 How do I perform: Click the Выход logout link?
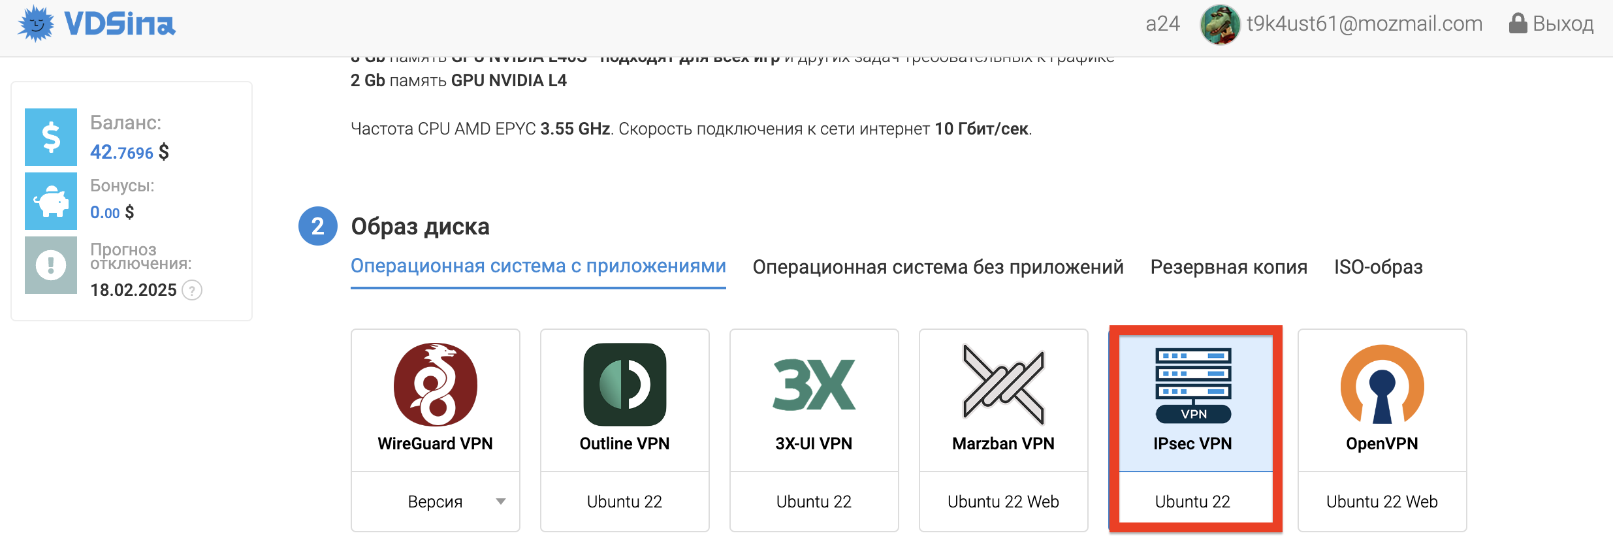click(x=1563, y=24)
